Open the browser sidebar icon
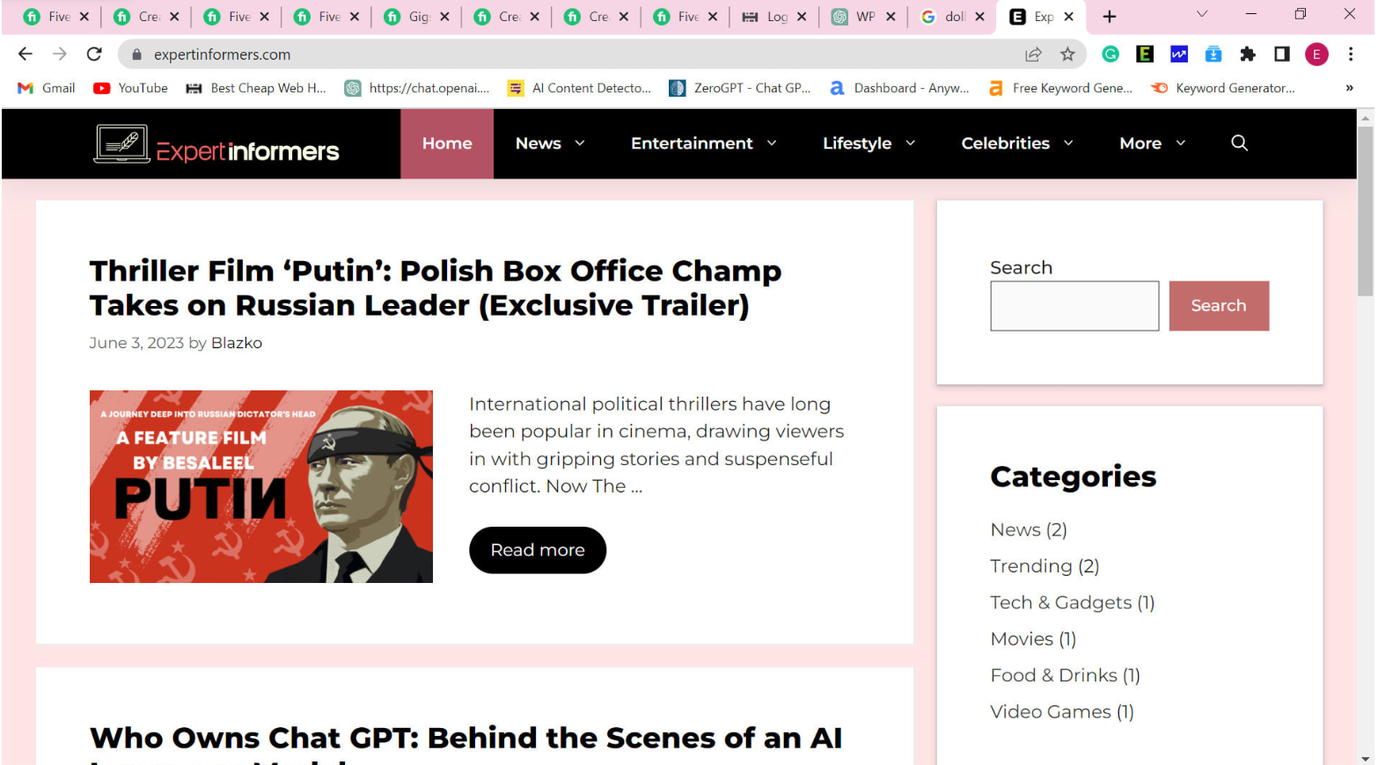Image resolution: width=1378 pixels, height=765 pixels. 1281,54
